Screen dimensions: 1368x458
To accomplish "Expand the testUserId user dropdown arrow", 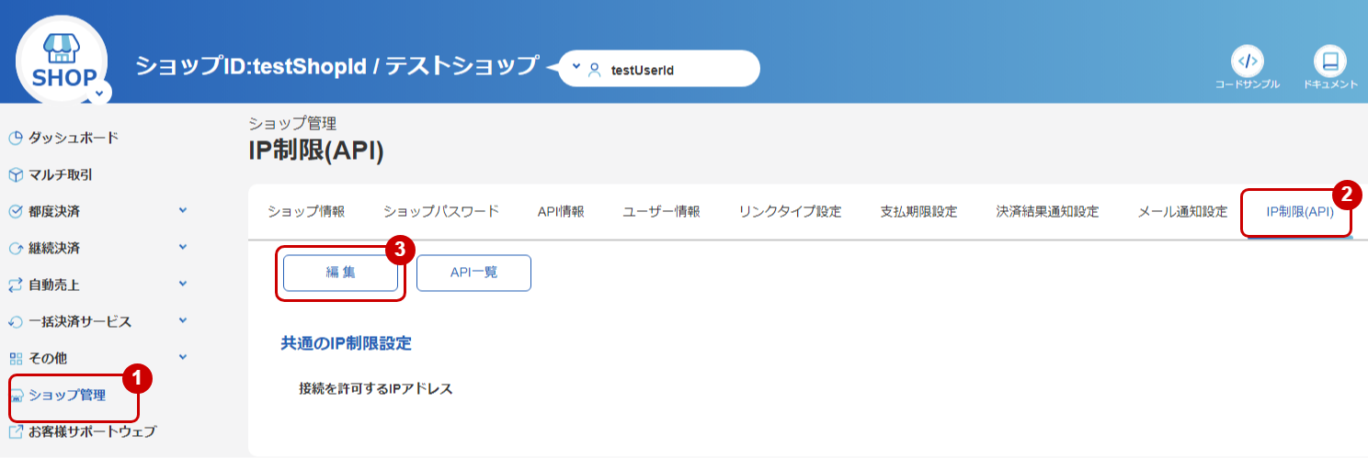I will pyautogui.click(x=576, y=67).
